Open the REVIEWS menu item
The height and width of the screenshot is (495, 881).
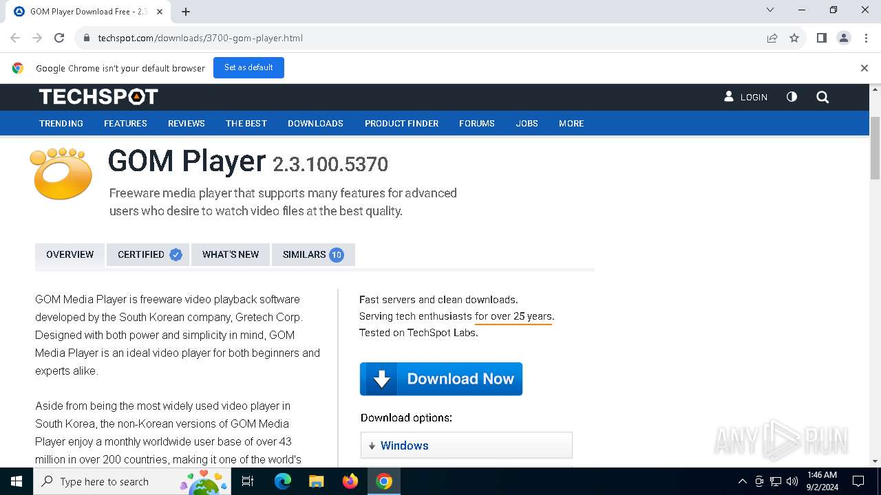(187, 124)
